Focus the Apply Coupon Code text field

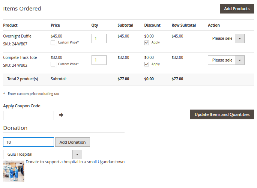[29, 115]
